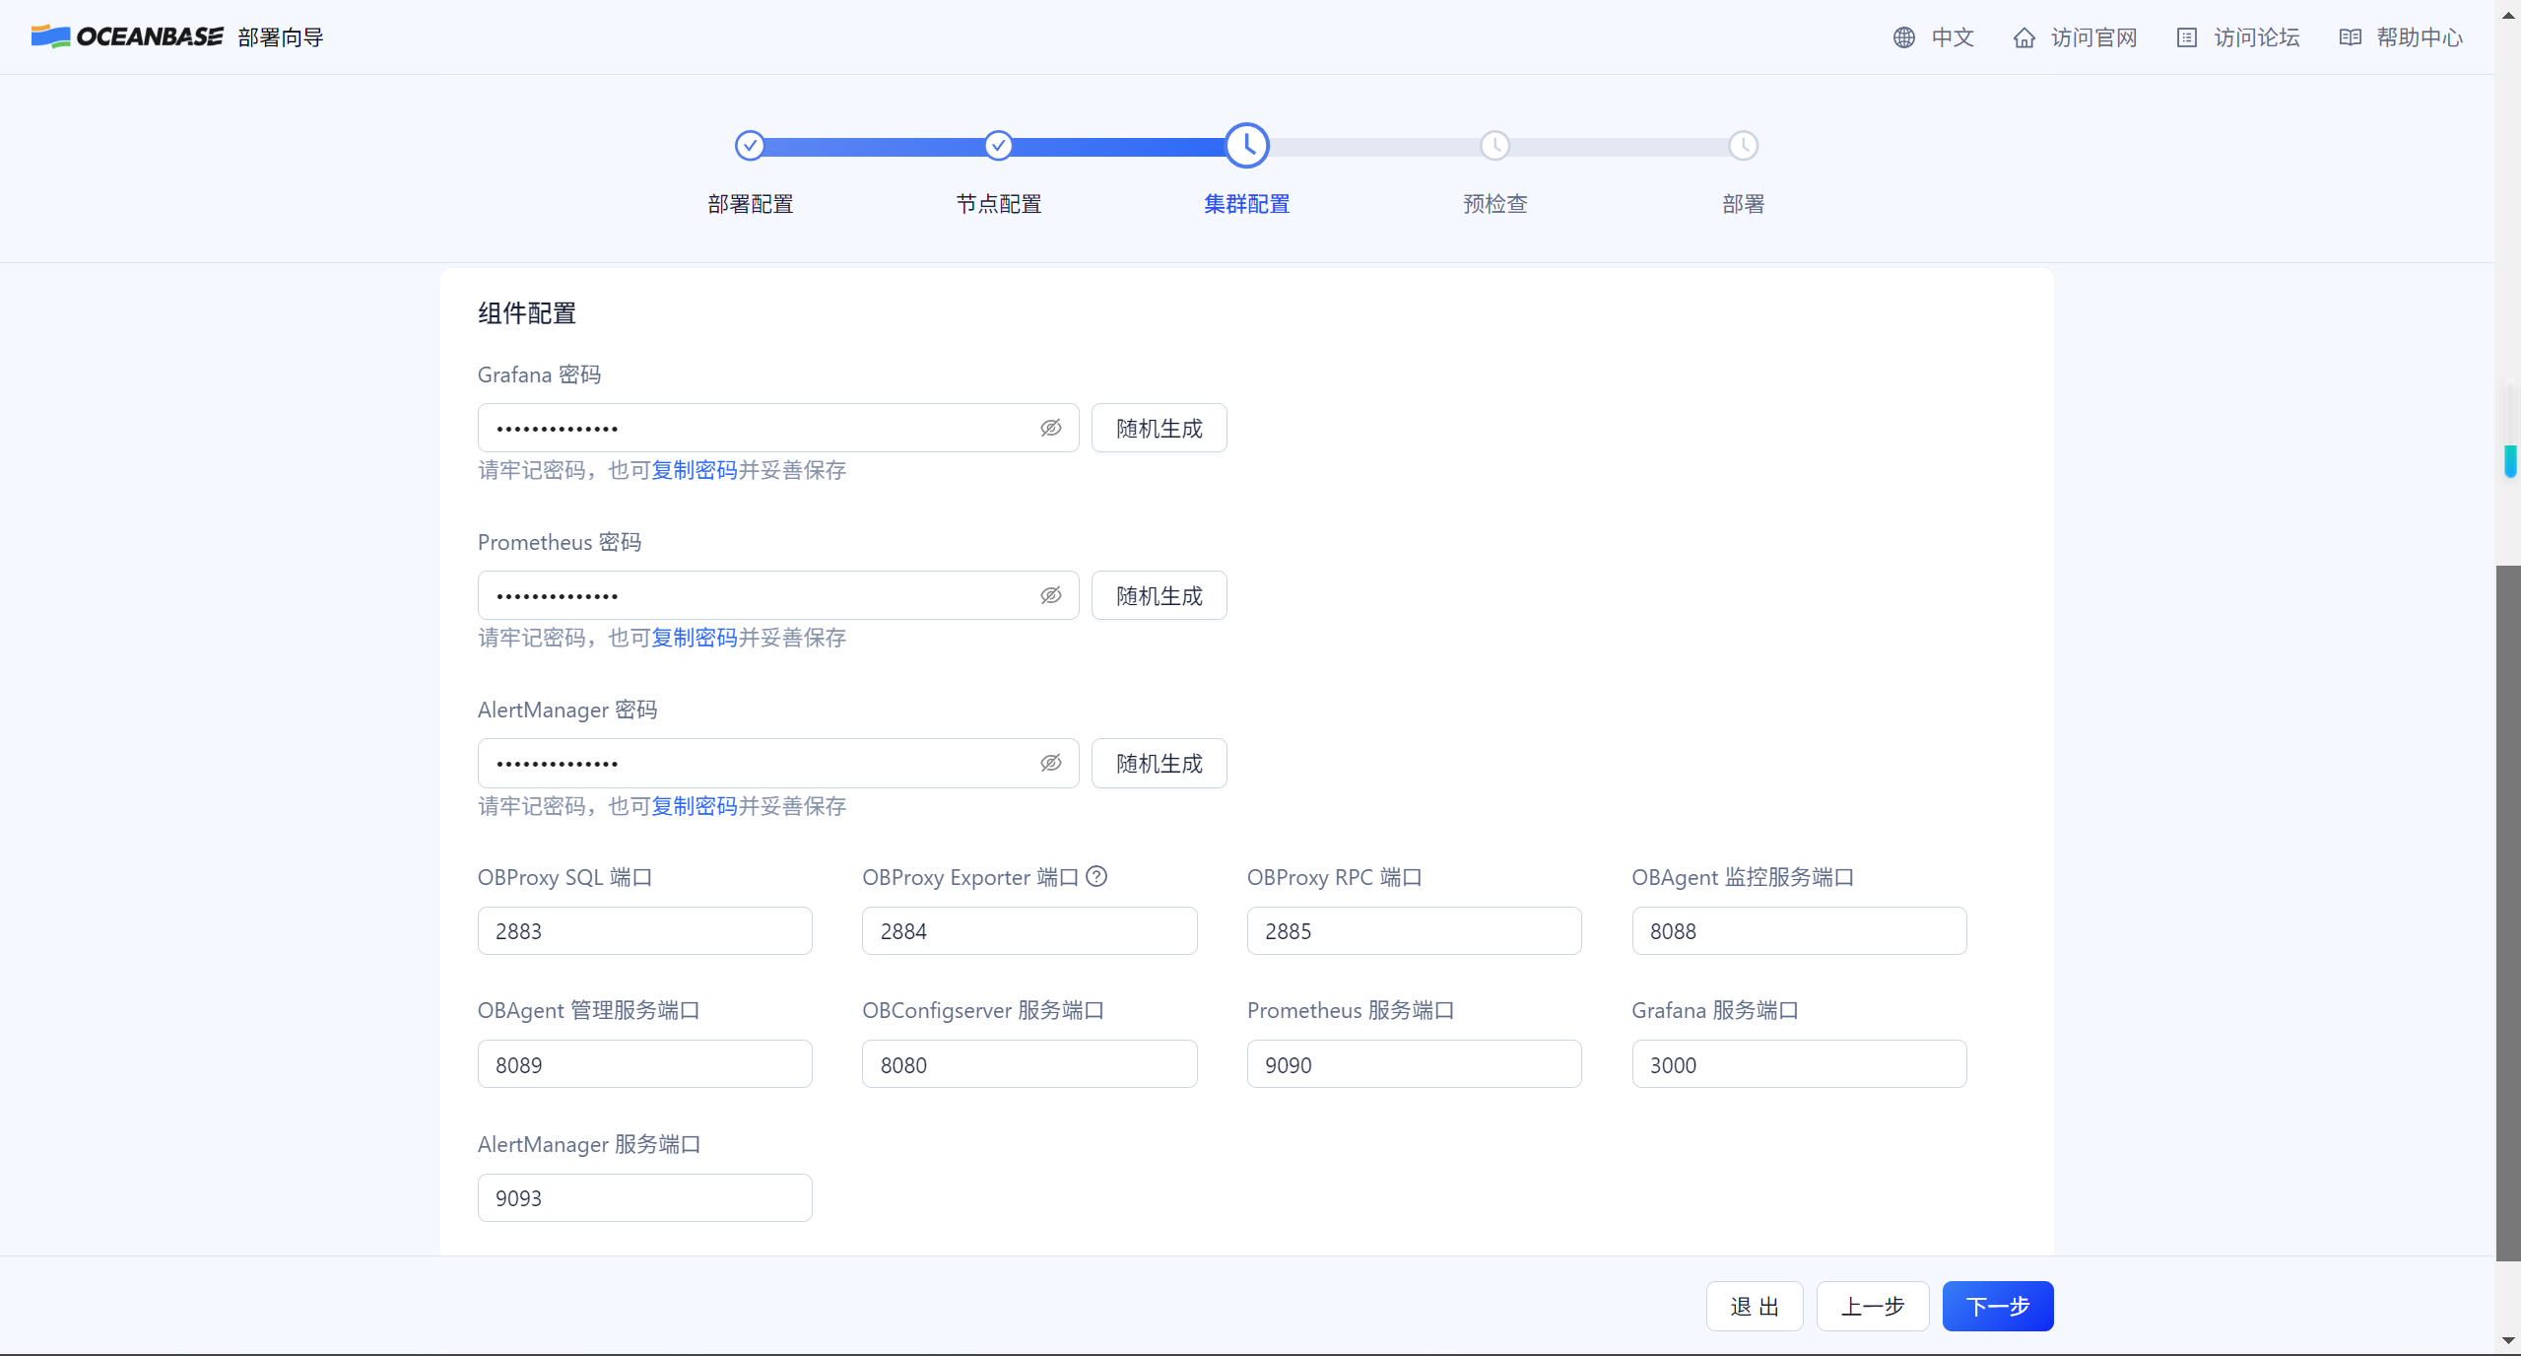Viewport: 2521px width, 1356px height.
Task: Click the OceanBase logo
Action: click(x=128, y=36)
